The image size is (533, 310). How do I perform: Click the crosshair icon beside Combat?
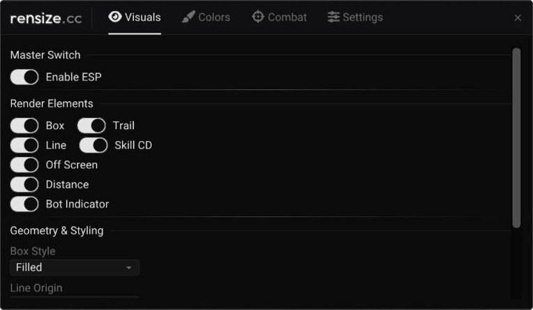pos(258,17)
